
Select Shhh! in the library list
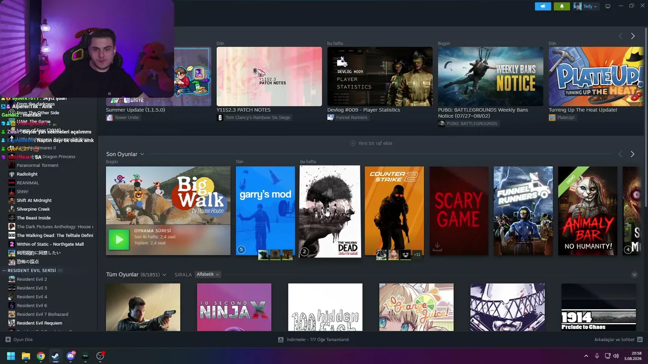pyautogui.click(x=22, y=192)
